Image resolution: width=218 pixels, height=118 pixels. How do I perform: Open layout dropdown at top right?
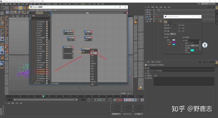208,4
